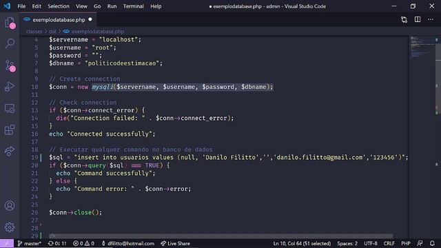The width and height of the screenshot is (441, 248).
Task: Open the Edit menu
Action: point(37,6)
